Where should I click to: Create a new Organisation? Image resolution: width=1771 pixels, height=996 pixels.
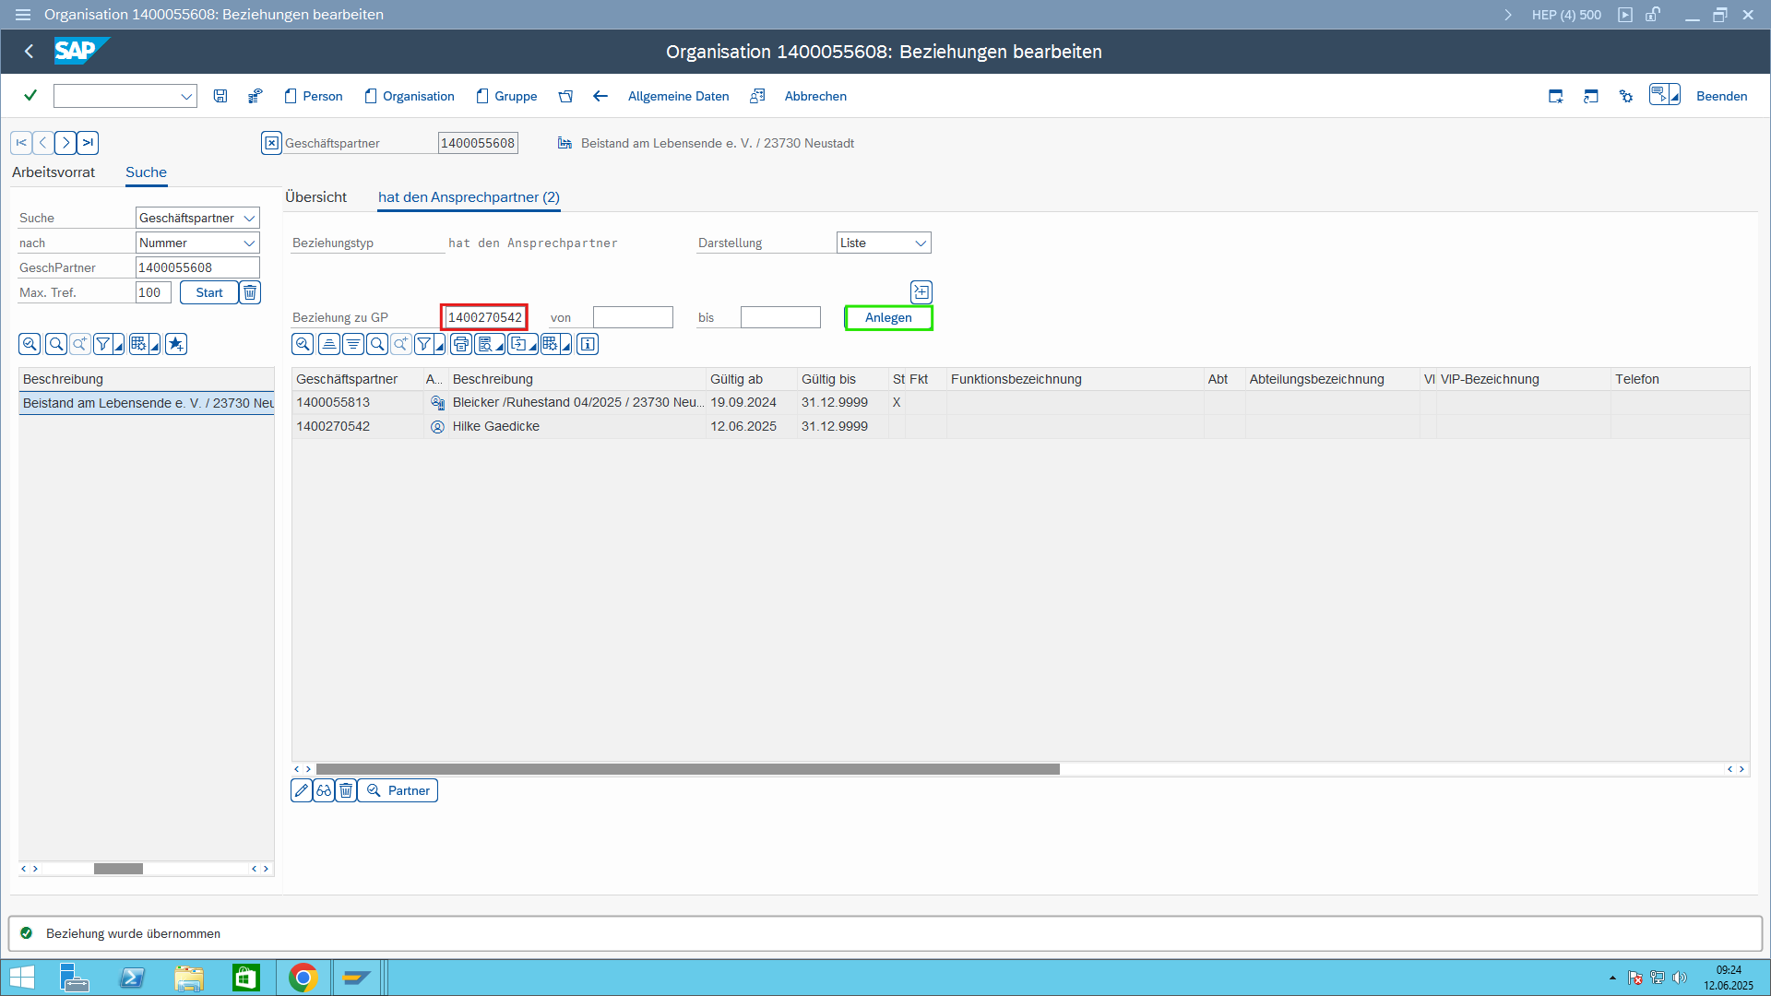[x=410, y=96]
